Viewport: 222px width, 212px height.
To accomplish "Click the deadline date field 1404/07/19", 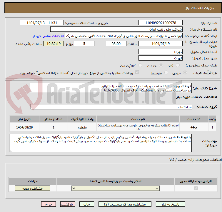I will tap(161, 44).
